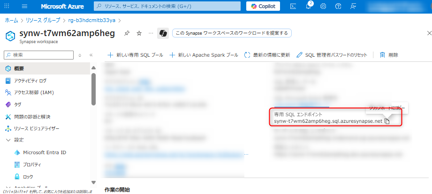Image resolution: width=432 pixels, height=194 pixels.
Task: Click the sidebar 検索 input field
Action: click(x=39, y=55)
